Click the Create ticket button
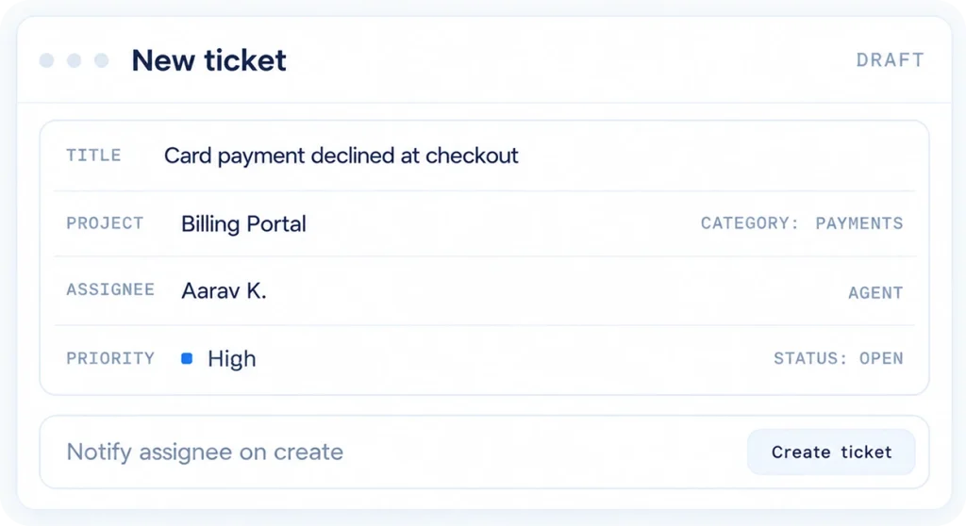The width and height of the screenshot is (966, 526). click(x=831, y=452)
